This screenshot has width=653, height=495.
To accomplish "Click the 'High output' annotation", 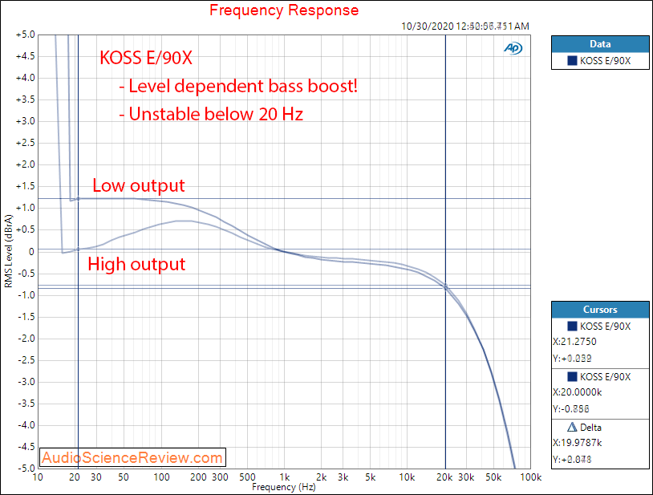I will click(136, 265).
